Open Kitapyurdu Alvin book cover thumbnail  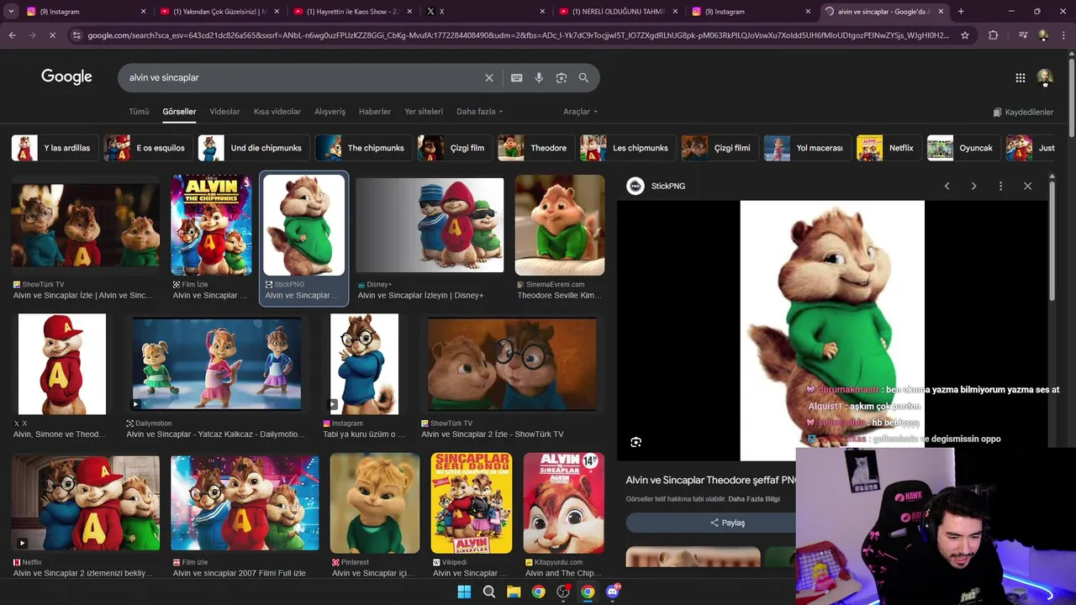(x=563, y=502)
